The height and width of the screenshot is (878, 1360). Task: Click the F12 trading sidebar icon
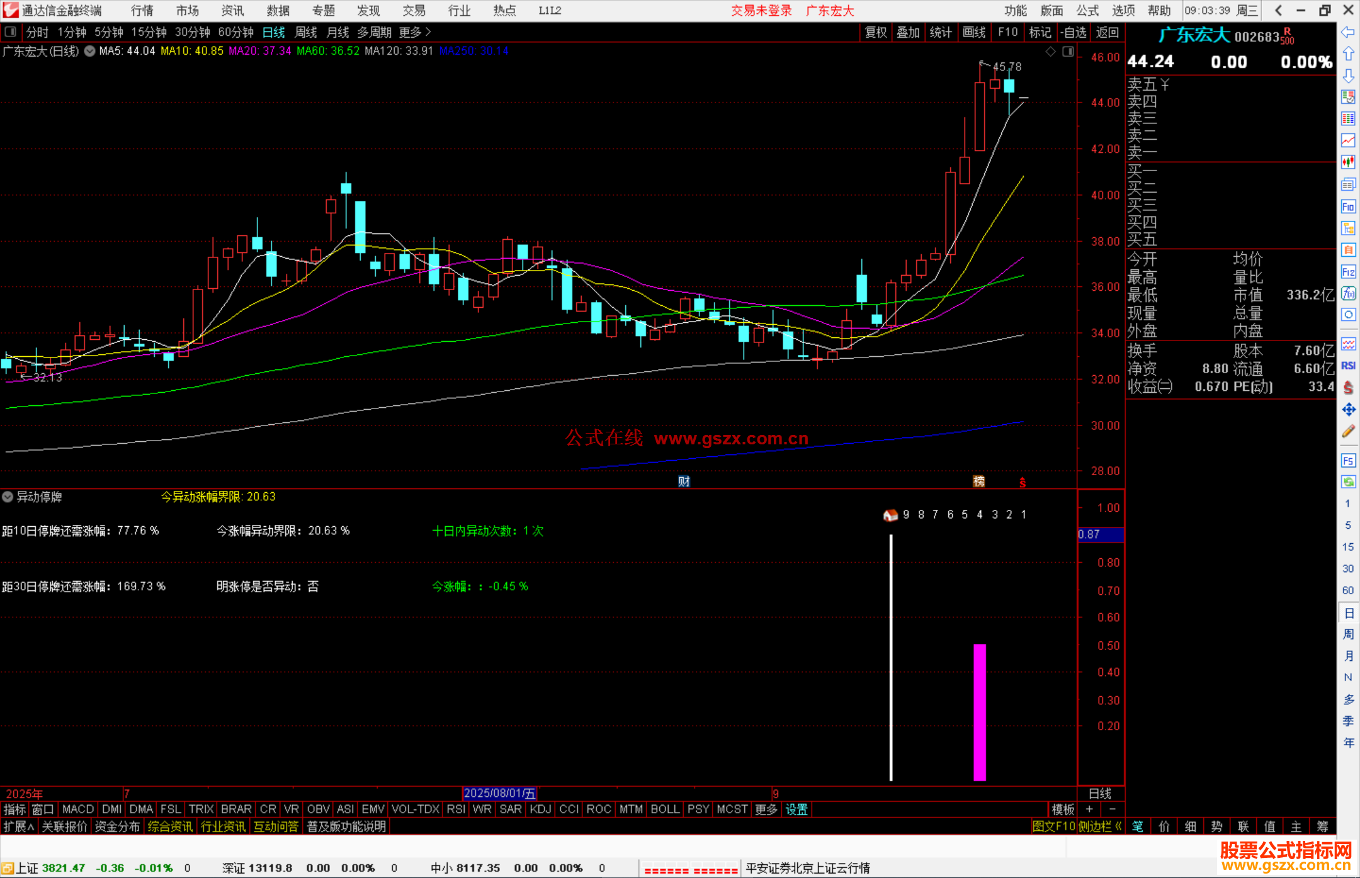(1348, 272)
